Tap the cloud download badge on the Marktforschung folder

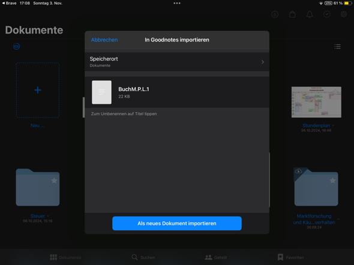(x=298, y=171)
